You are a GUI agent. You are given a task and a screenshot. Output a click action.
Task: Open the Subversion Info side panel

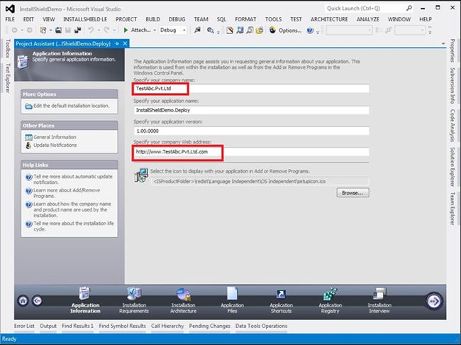452,86
